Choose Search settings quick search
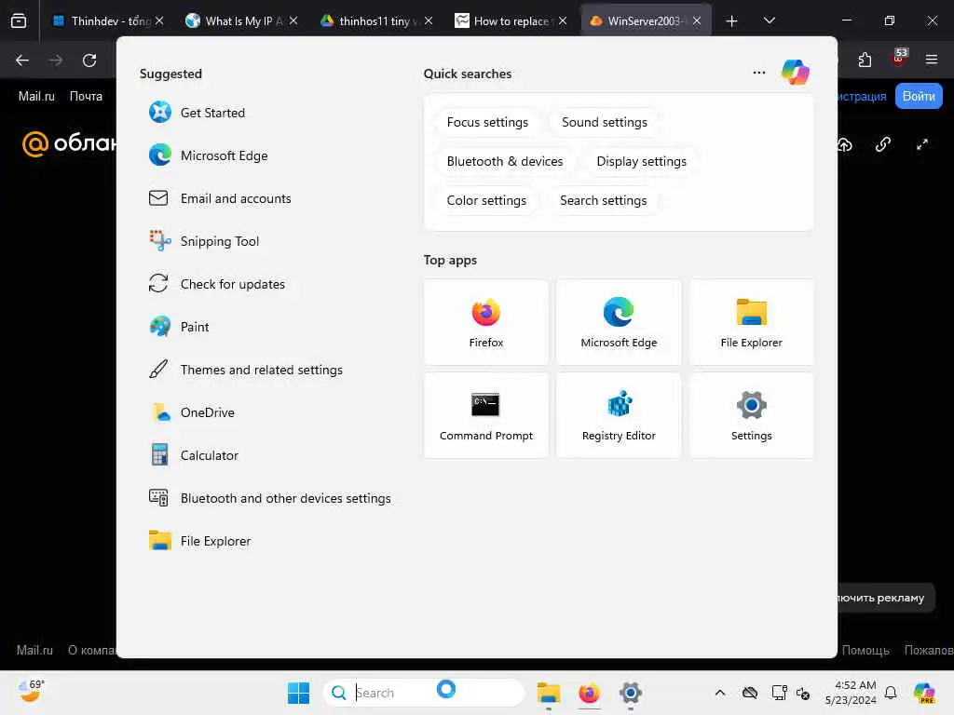The width and height of the screenshot is (954, 715). [x=603, y=200]
